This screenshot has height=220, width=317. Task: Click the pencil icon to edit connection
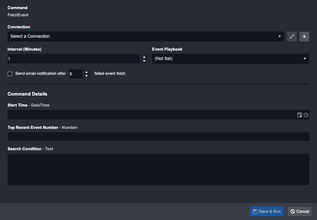pyautogui.click(x=292, y=36)
